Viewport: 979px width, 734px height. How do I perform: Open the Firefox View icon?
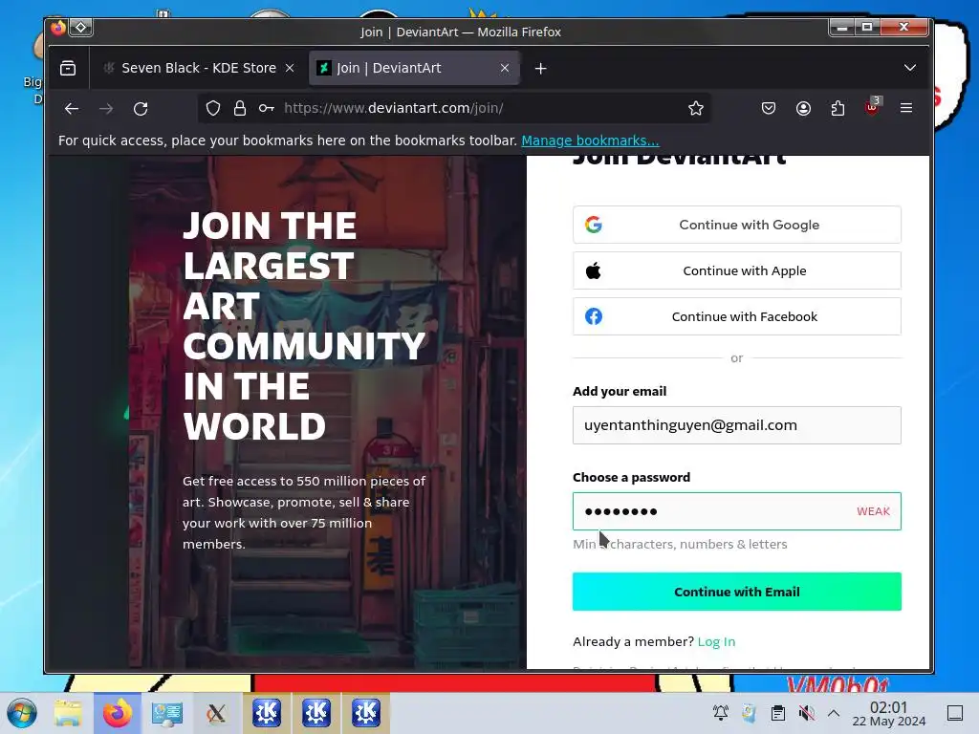tap(68, 68)
